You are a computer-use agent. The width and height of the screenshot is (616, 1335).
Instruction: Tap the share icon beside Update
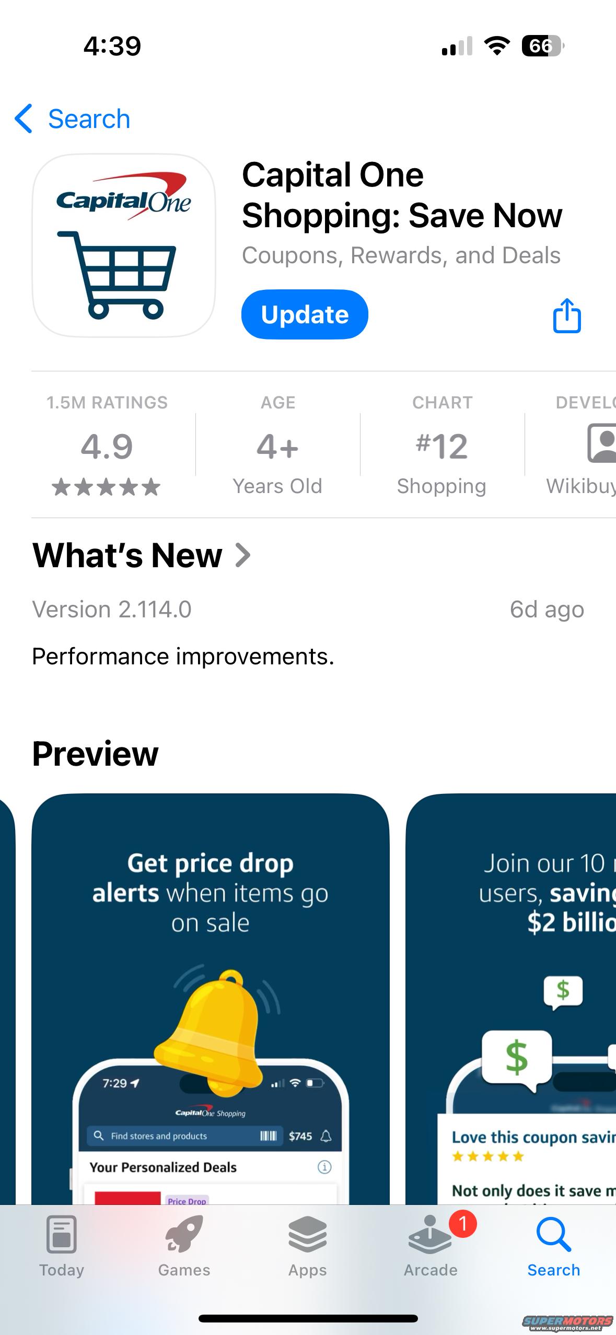pos(567,315)
